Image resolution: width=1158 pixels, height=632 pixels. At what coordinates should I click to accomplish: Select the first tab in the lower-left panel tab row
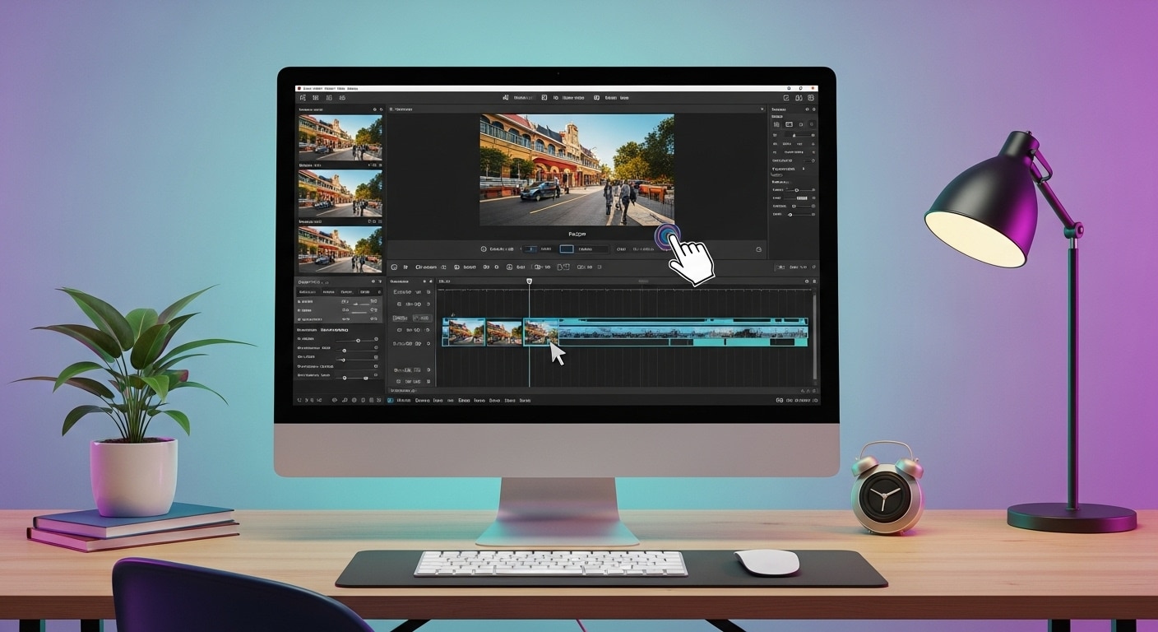(308, 292)
